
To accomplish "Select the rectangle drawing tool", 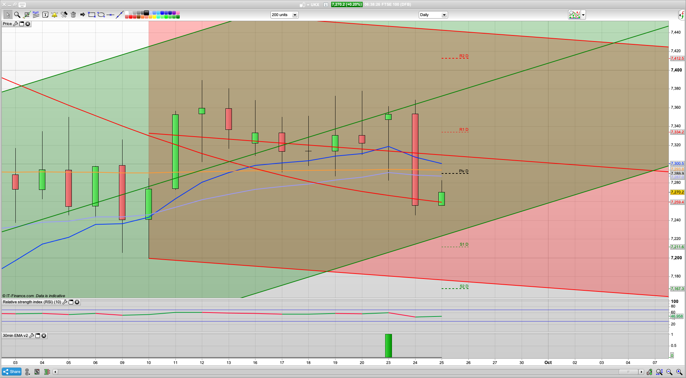I will pos(92,15).
